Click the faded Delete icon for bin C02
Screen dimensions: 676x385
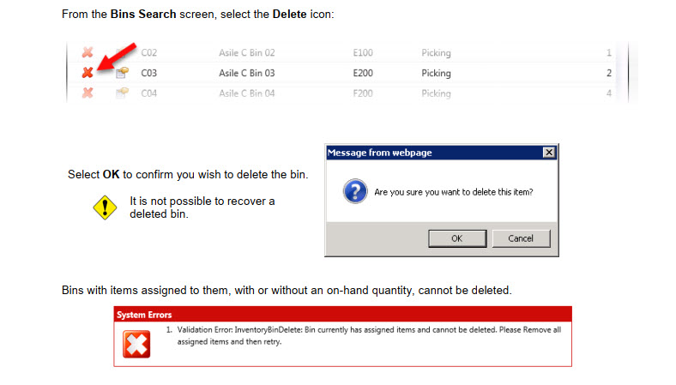88,53
